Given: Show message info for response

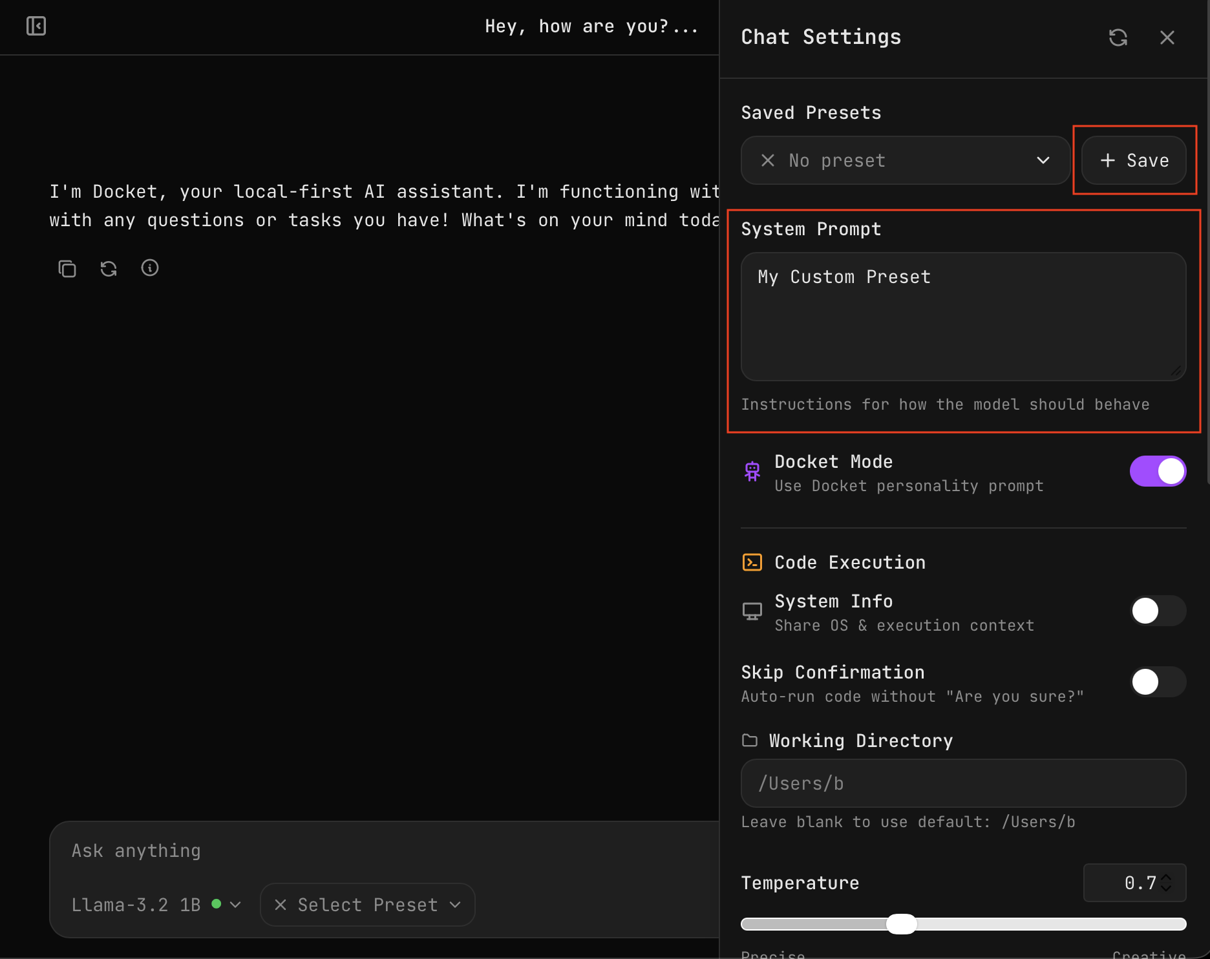Looking at the screenshot, I should (x=150, y=268).
